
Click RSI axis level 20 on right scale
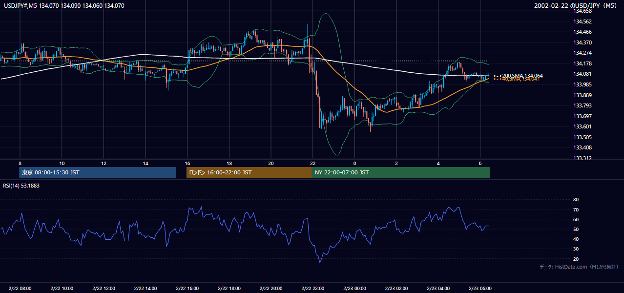click(576, 259)
